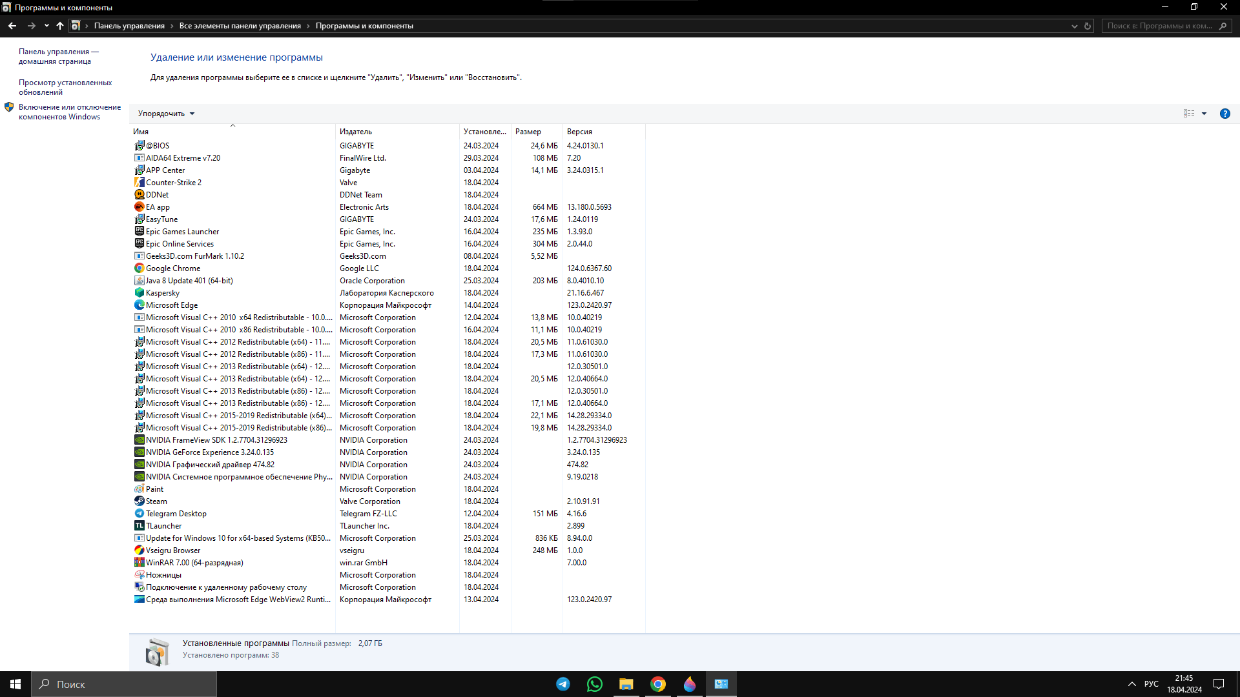Image resolution: width=1240 pixels, height=697 pixels.
Task: Sort list by Установлено date column
Action: click(x=485, y=132)
